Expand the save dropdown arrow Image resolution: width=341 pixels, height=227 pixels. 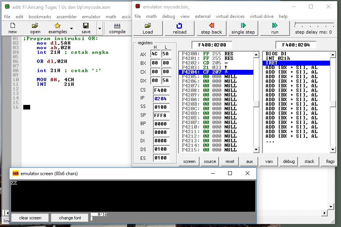[x=100, y=29]
